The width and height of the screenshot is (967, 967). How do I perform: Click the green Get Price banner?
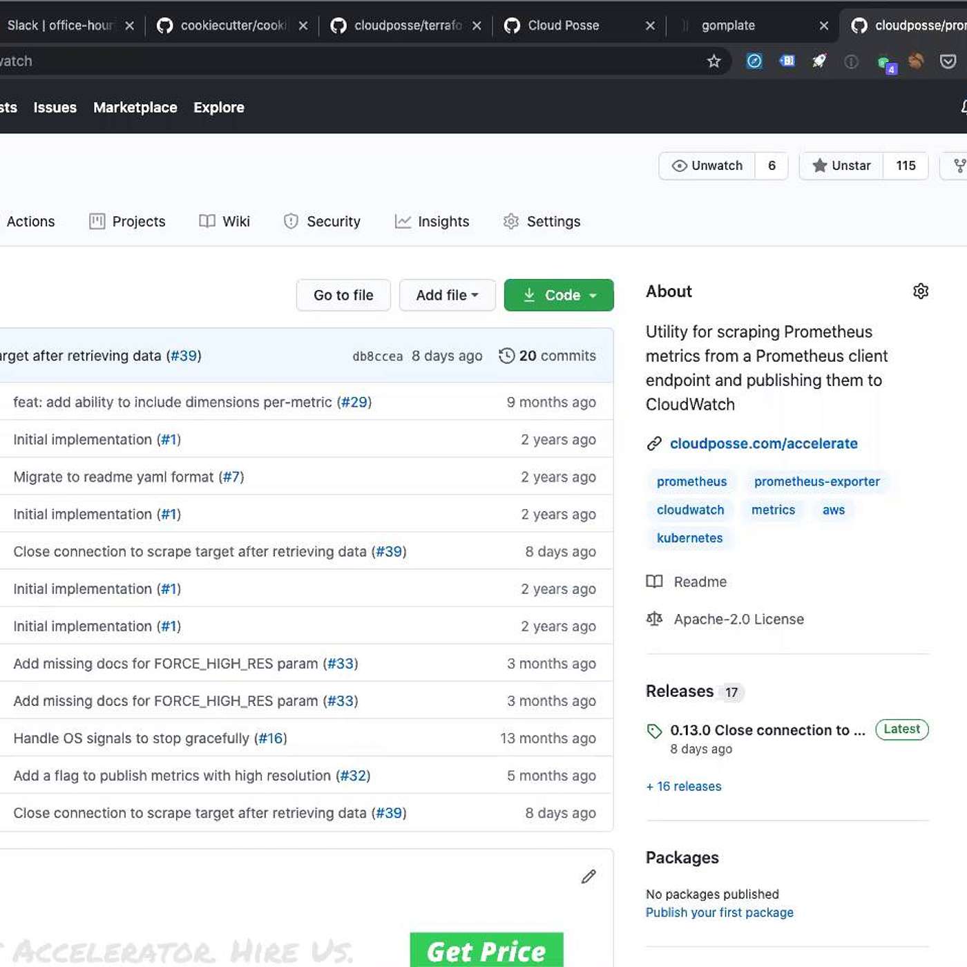point(486,951)
